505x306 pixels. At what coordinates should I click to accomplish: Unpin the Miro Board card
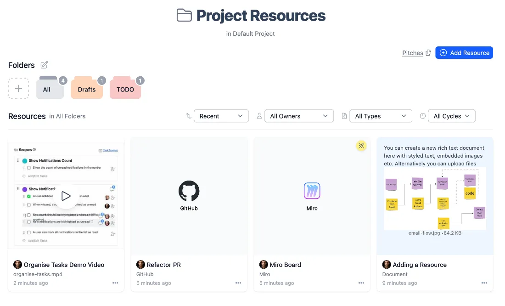(361, 146)
